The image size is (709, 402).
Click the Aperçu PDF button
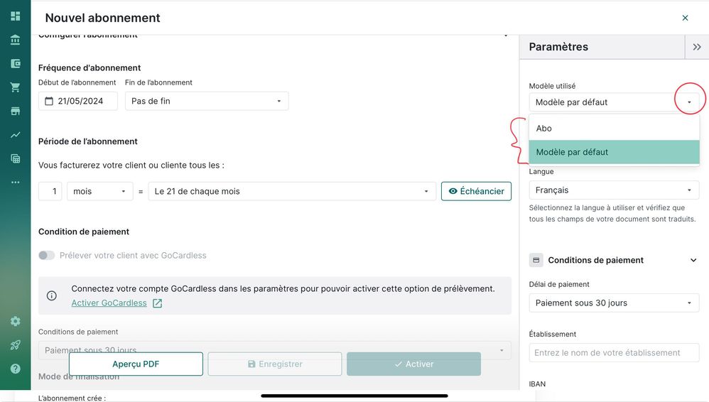[x=136, y=364]
